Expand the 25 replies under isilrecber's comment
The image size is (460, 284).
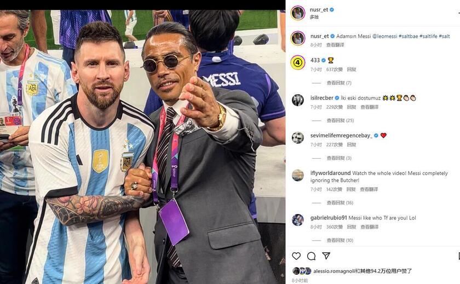coord(340,120)
